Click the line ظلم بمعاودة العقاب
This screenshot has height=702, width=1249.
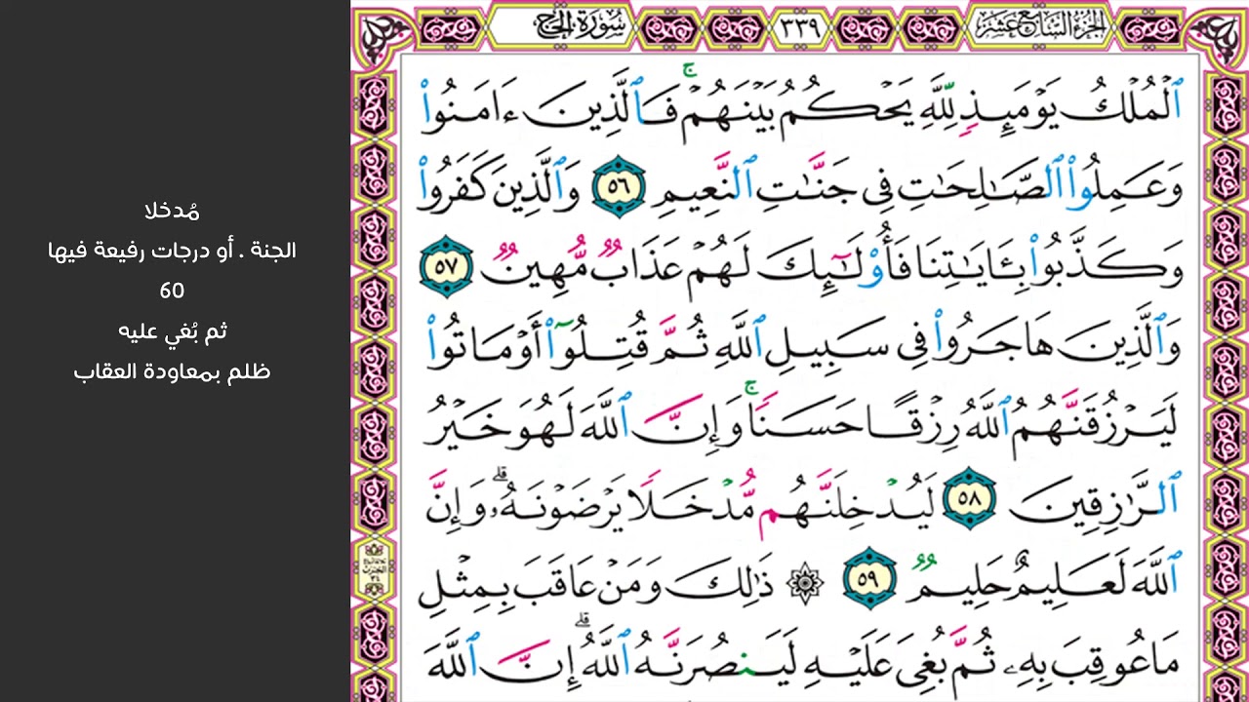click(x=172, y=371)
